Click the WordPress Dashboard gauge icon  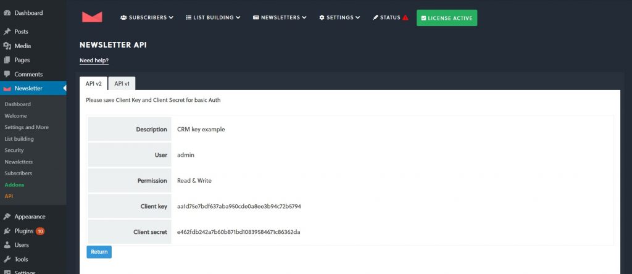click(7, 13)
